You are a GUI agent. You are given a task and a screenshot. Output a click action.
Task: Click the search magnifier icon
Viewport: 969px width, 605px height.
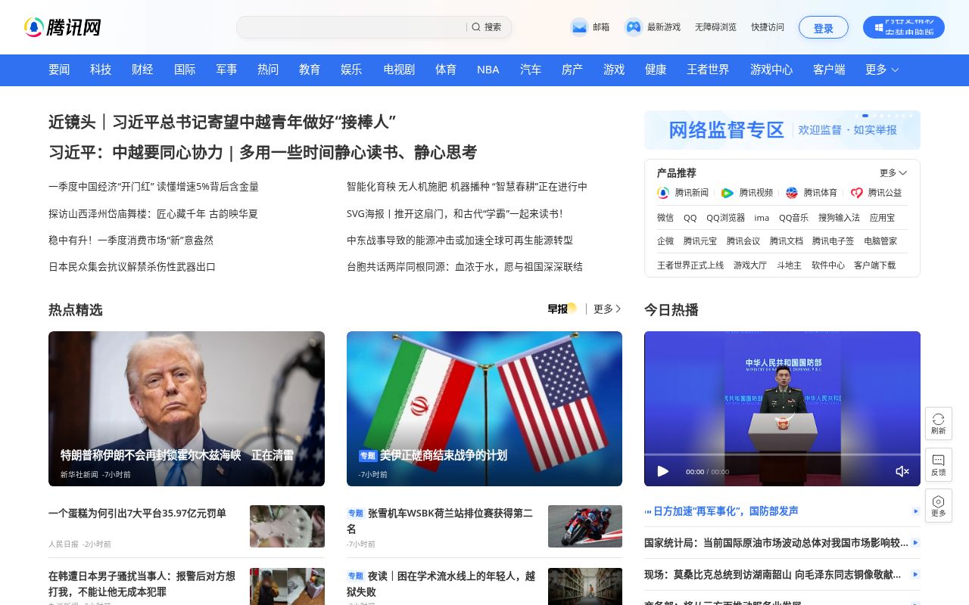(x=475, y=26)
